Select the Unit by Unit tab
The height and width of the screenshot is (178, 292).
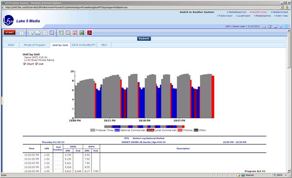pos(60,45)
